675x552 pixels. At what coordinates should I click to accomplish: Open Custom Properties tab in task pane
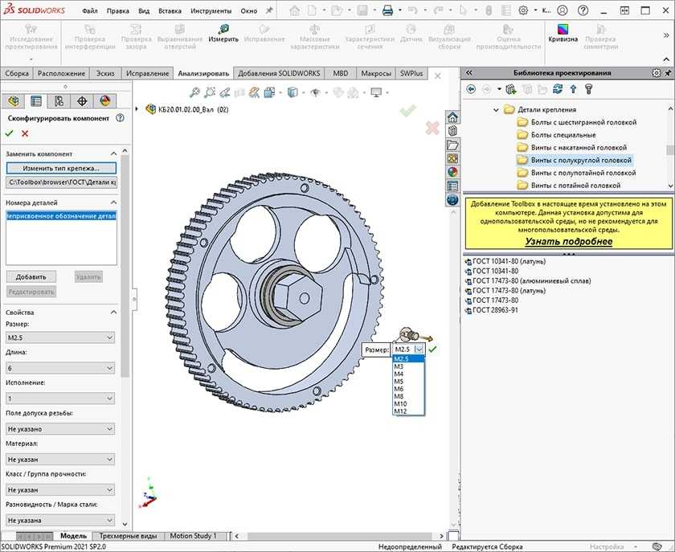452,186
